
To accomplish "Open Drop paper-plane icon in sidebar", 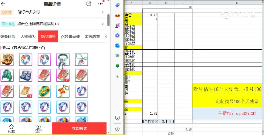I will [117, 55].
